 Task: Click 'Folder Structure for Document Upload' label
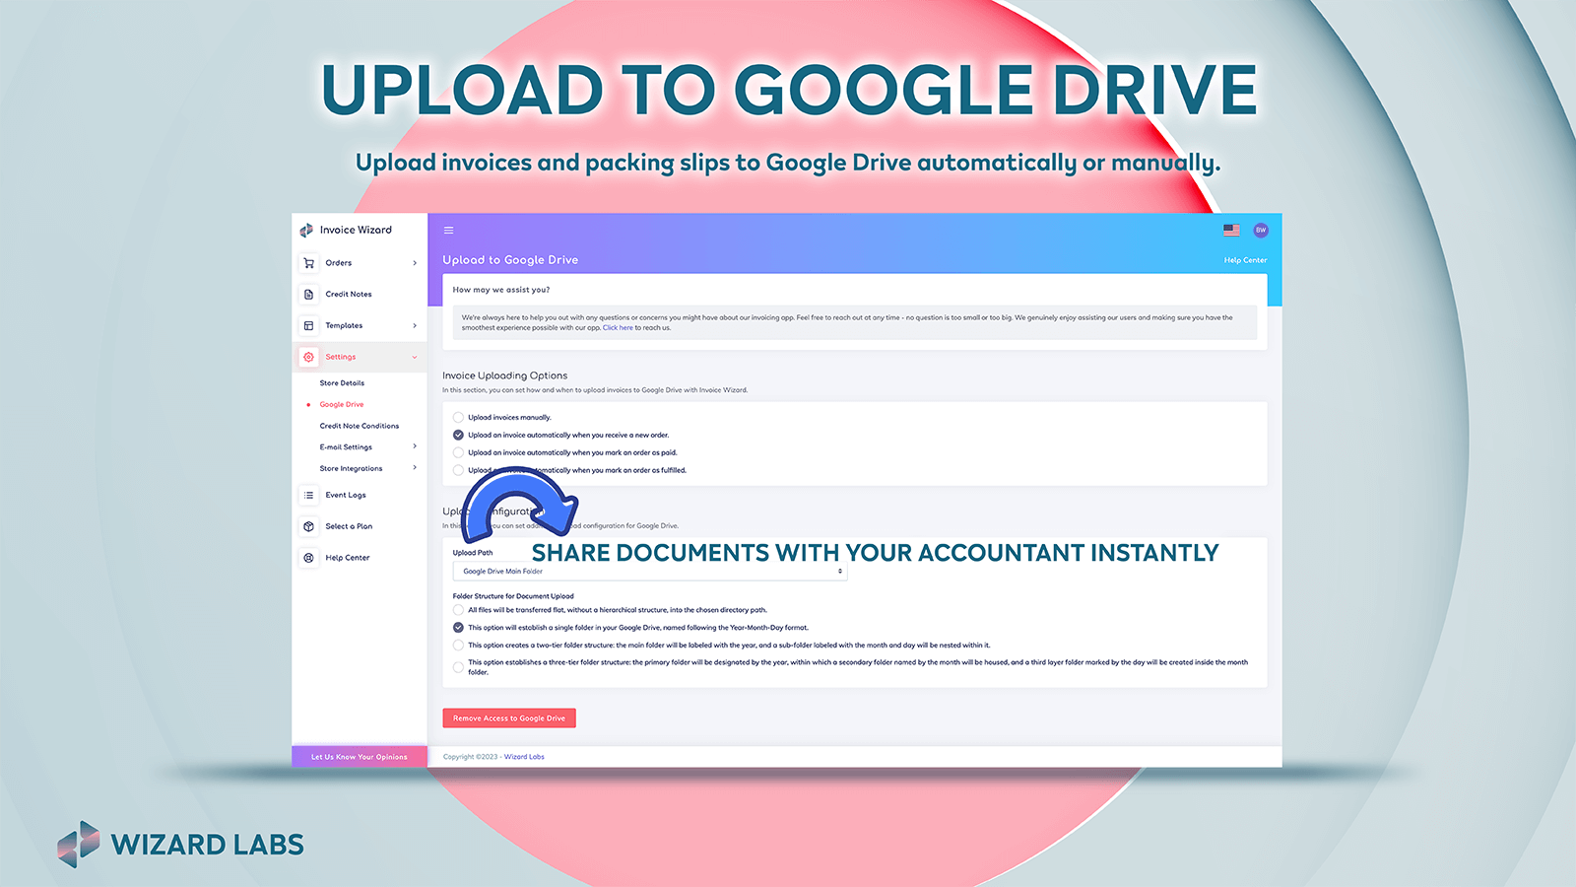(x=513, y=596)
